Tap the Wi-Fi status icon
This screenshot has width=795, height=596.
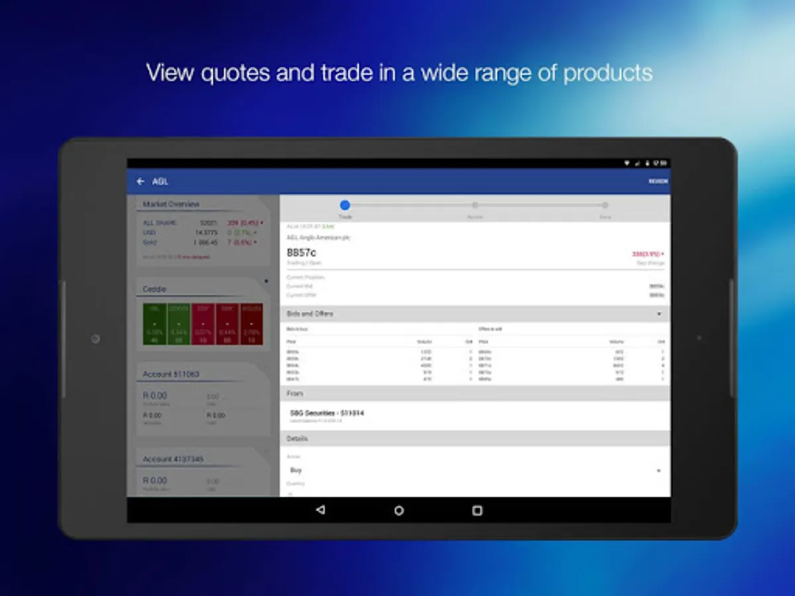(x=627, y=163)
